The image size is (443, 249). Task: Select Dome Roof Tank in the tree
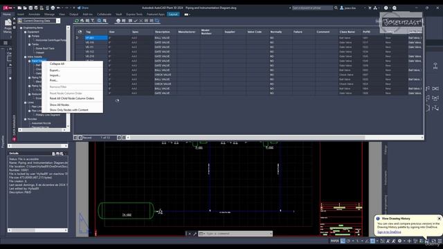tap(45, 48)
